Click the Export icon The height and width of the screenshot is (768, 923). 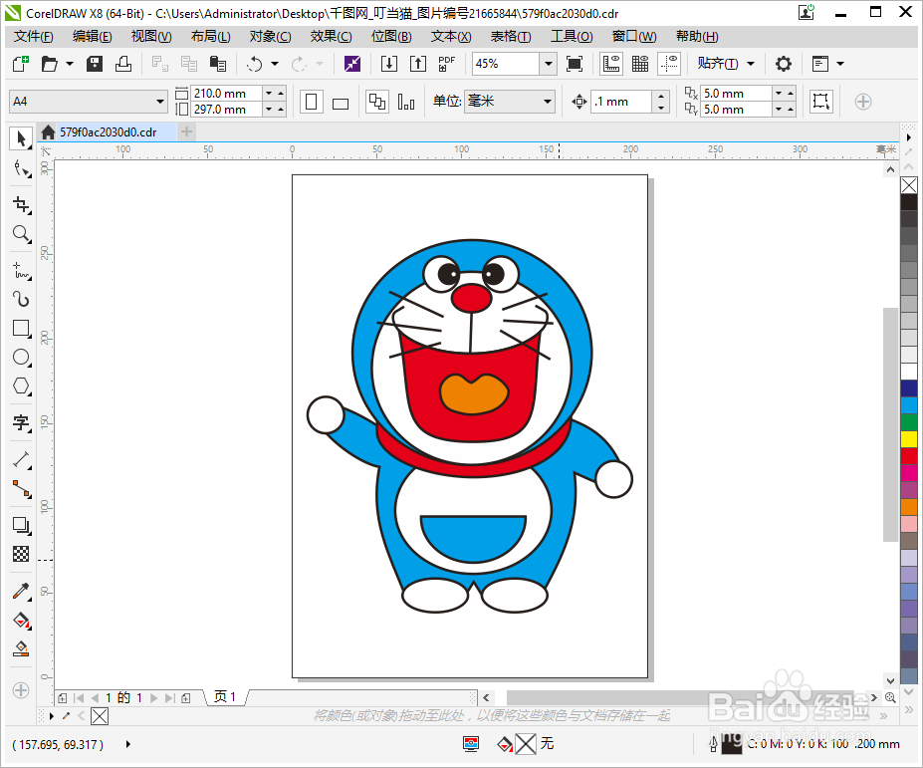pyautogui.click(x=418, y=64)
